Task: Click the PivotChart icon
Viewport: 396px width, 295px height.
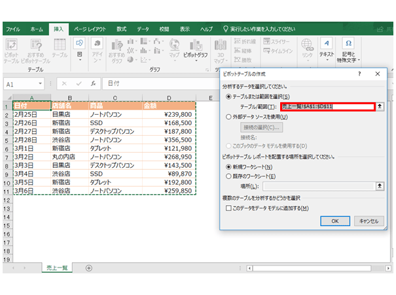Action: click(195, 47)
